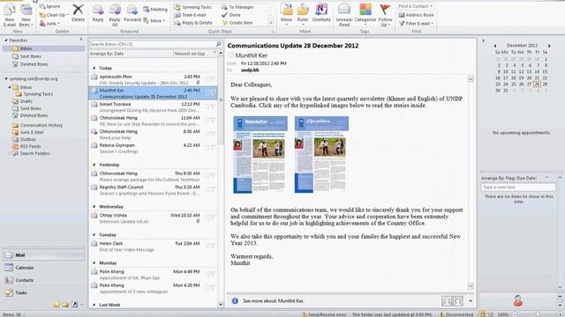Open the Junk E-Mail folder
This screenshot has width=565, height=317.
32,132
